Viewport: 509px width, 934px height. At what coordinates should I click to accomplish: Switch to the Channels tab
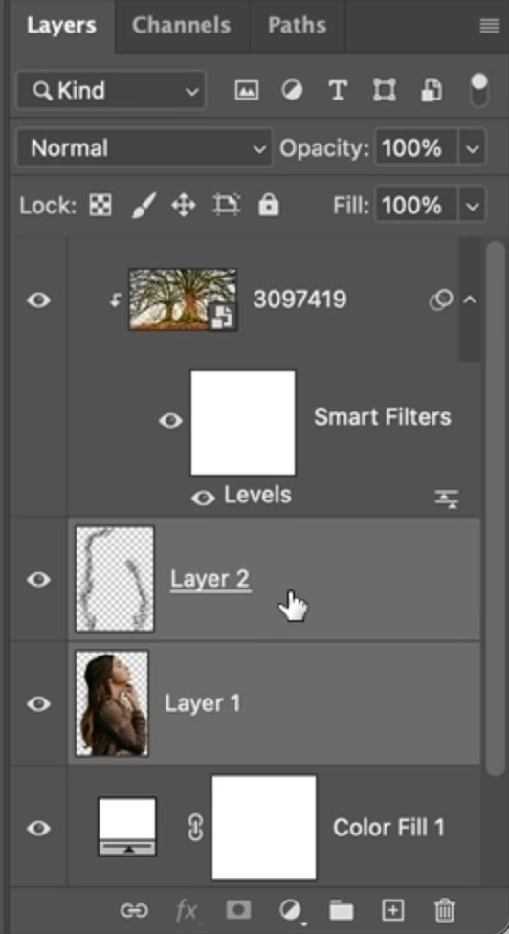pos(181,25)
